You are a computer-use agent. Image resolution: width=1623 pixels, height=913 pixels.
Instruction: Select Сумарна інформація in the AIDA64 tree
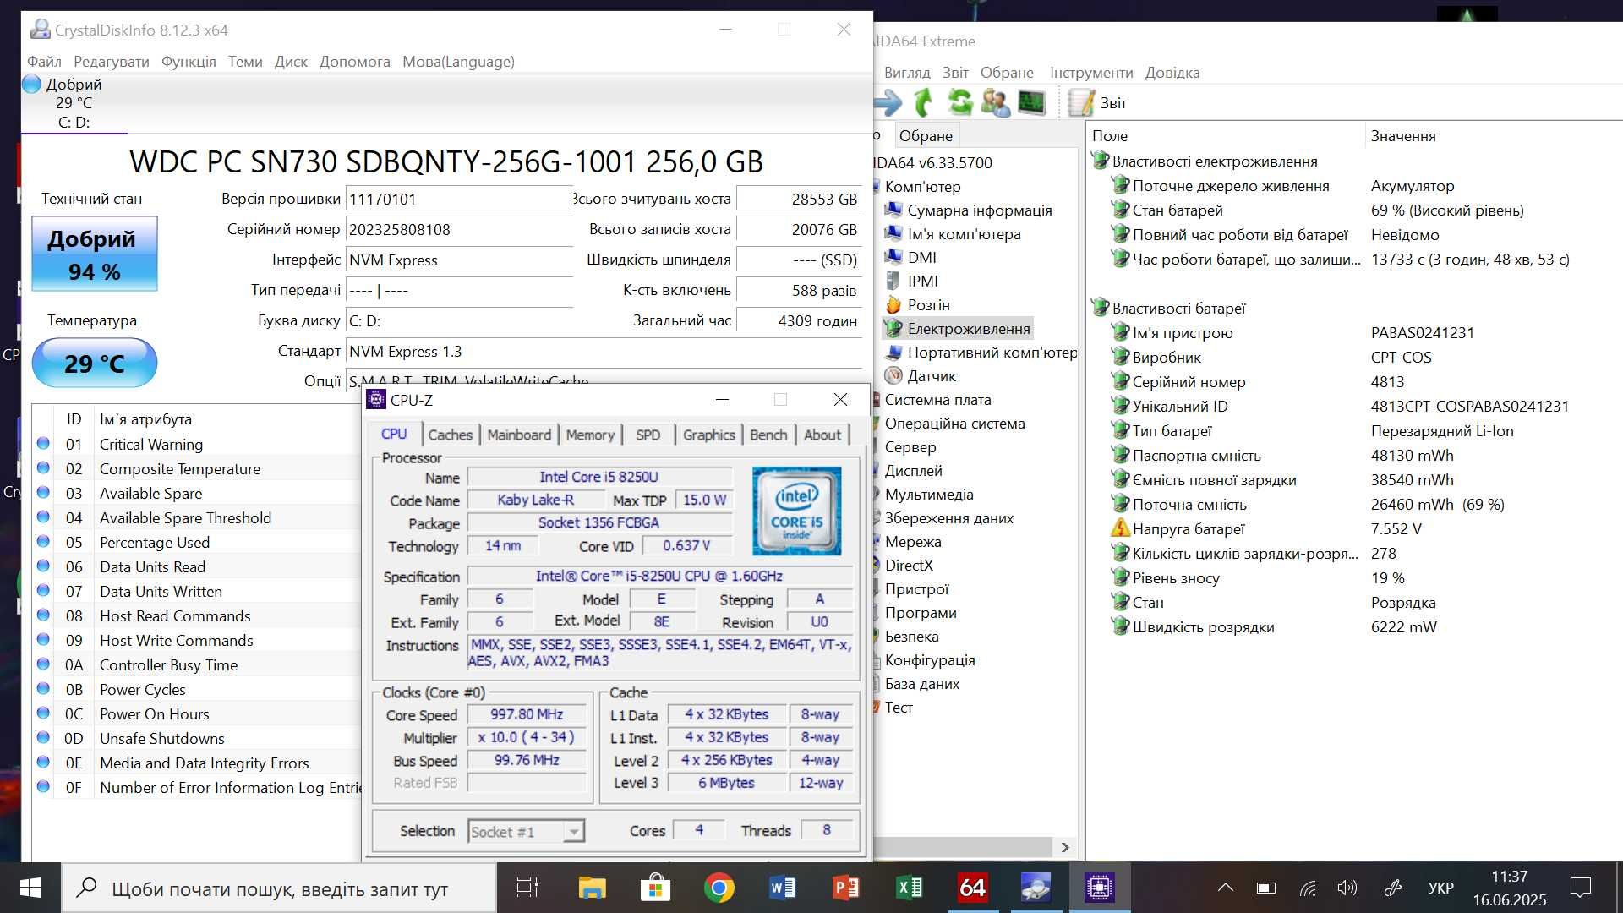[x=979, y=210]
